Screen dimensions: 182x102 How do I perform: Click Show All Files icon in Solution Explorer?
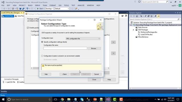pyautogui.click(x=152, y=16)
